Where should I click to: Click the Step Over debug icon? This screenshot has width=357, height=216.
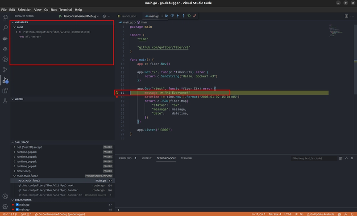[x=172, y=16]
